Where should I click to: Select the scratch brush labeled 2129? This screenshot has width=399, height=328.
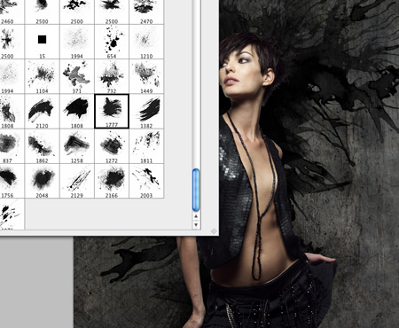click(77, 181)
